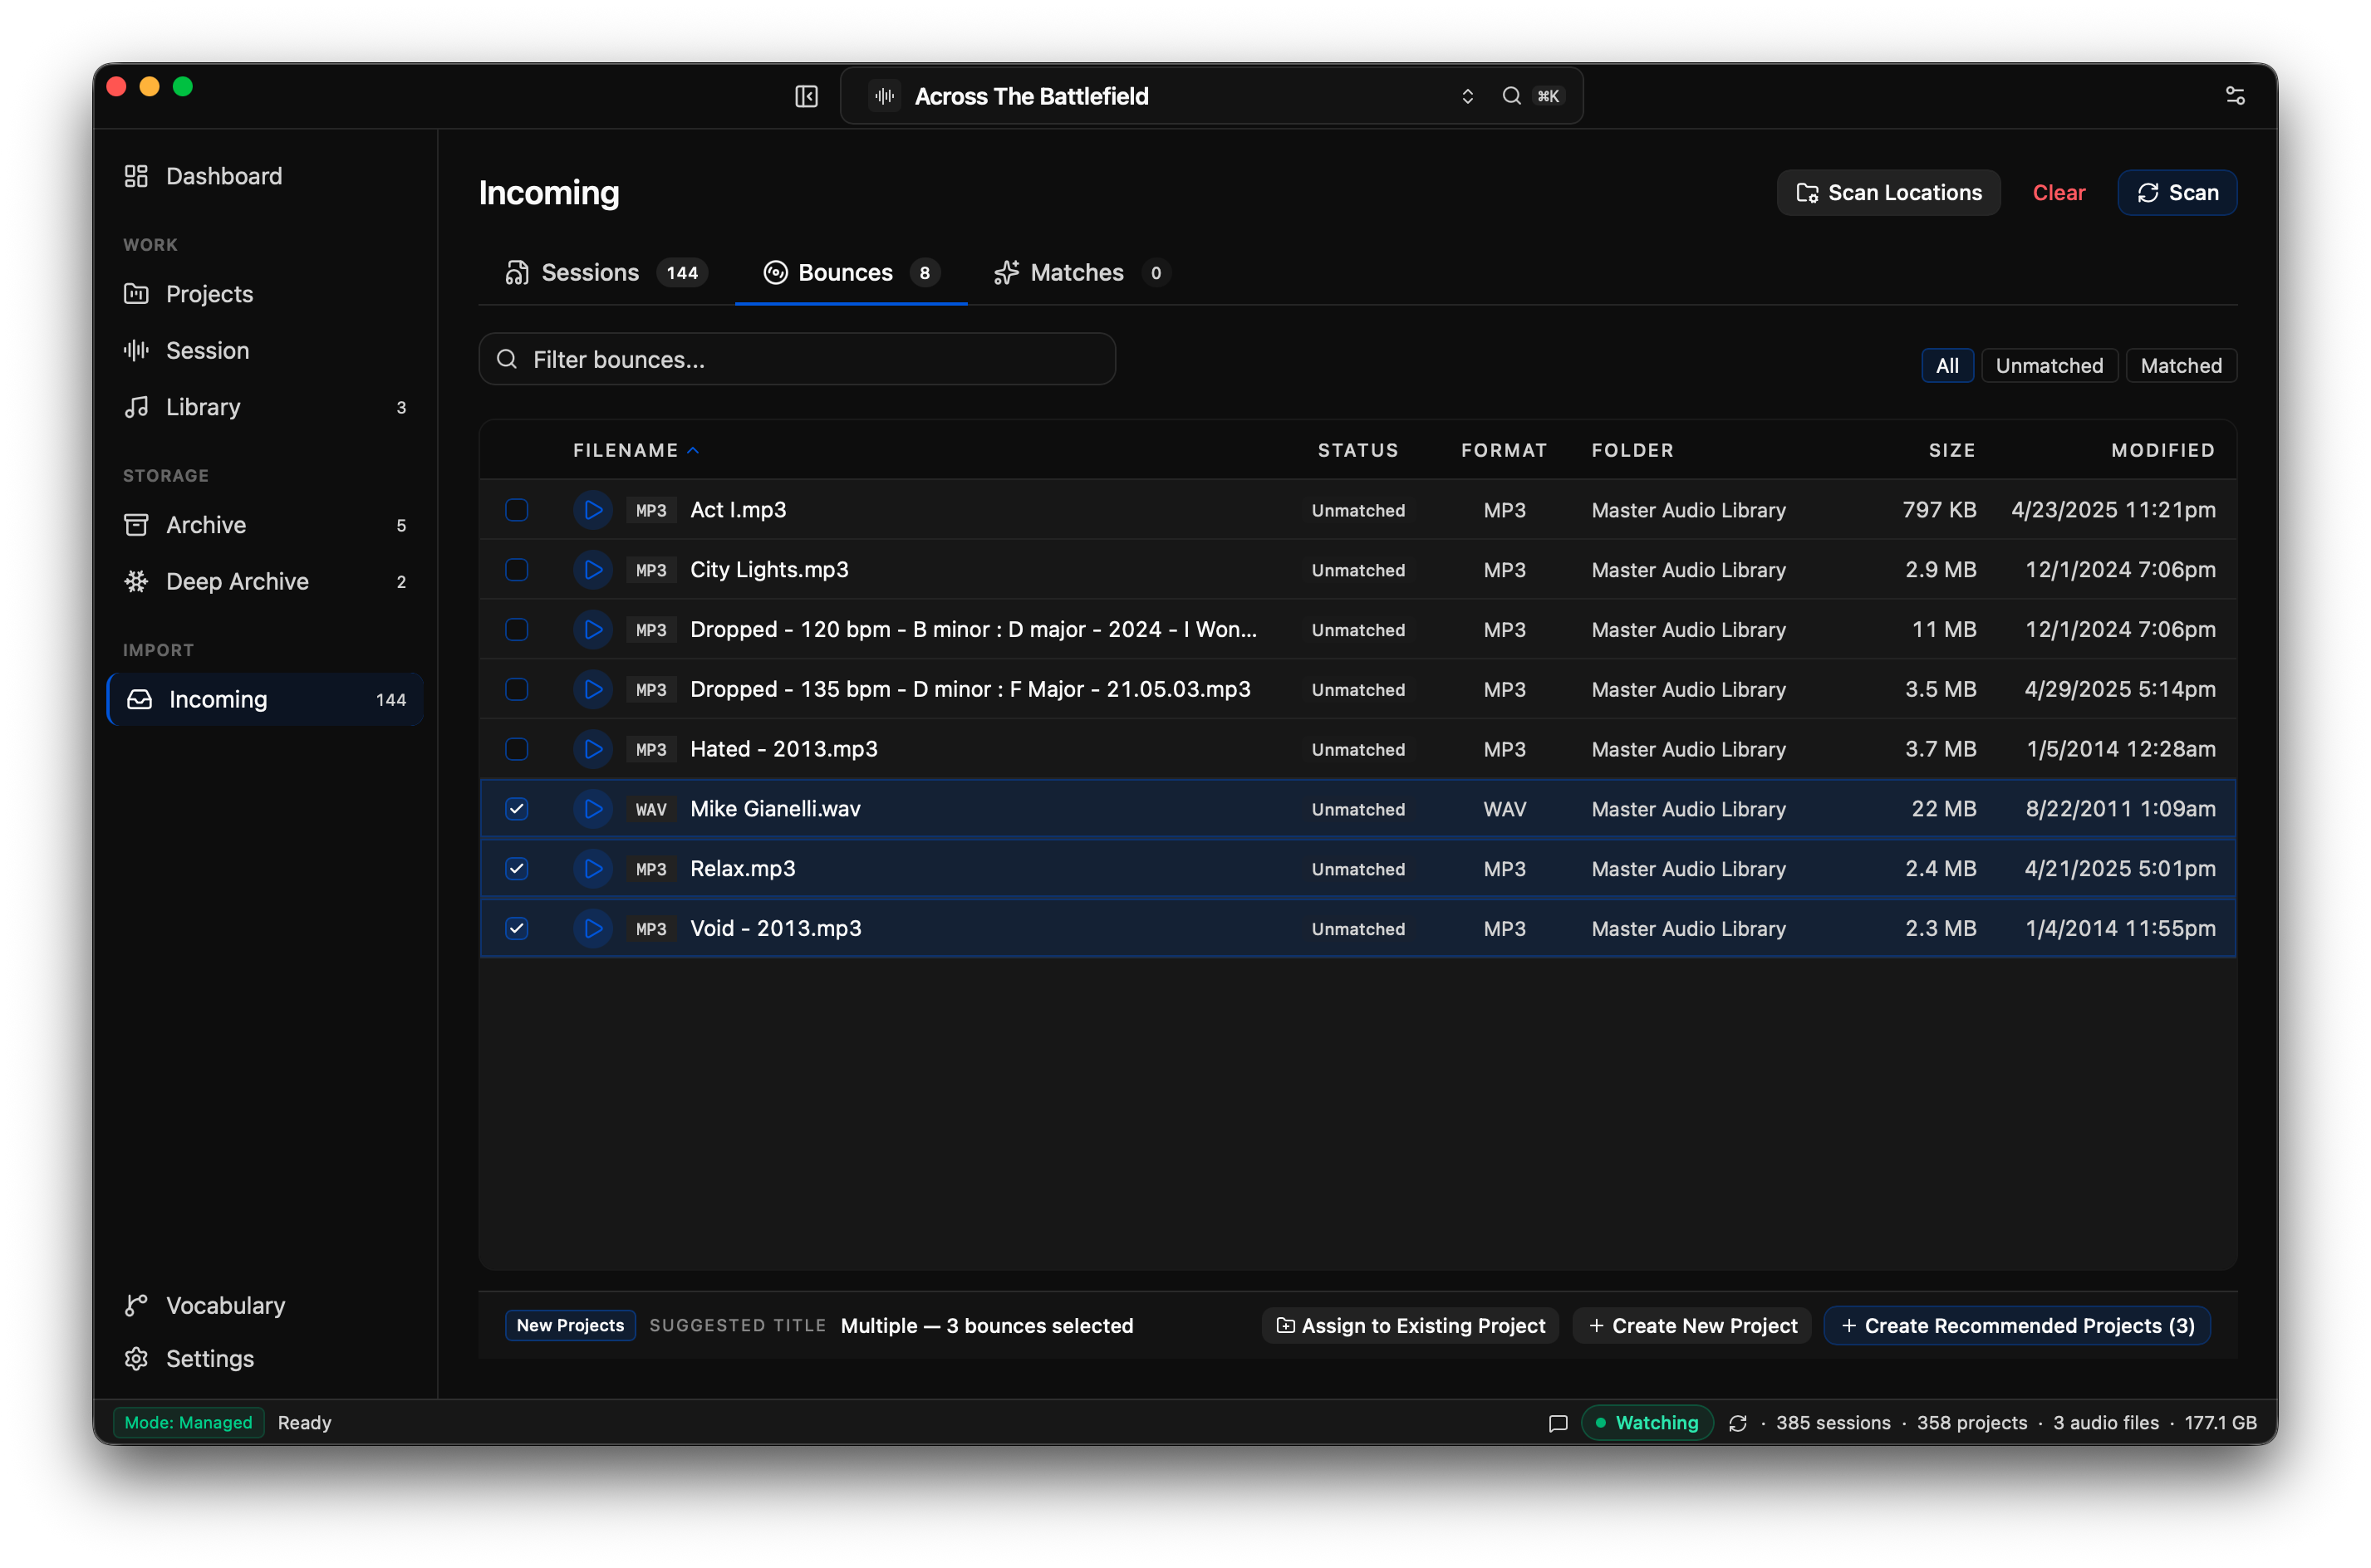This screenshot has height=1568, width=2371.
Task: Open Settings from the sidebar
Action: (265, 1358)
